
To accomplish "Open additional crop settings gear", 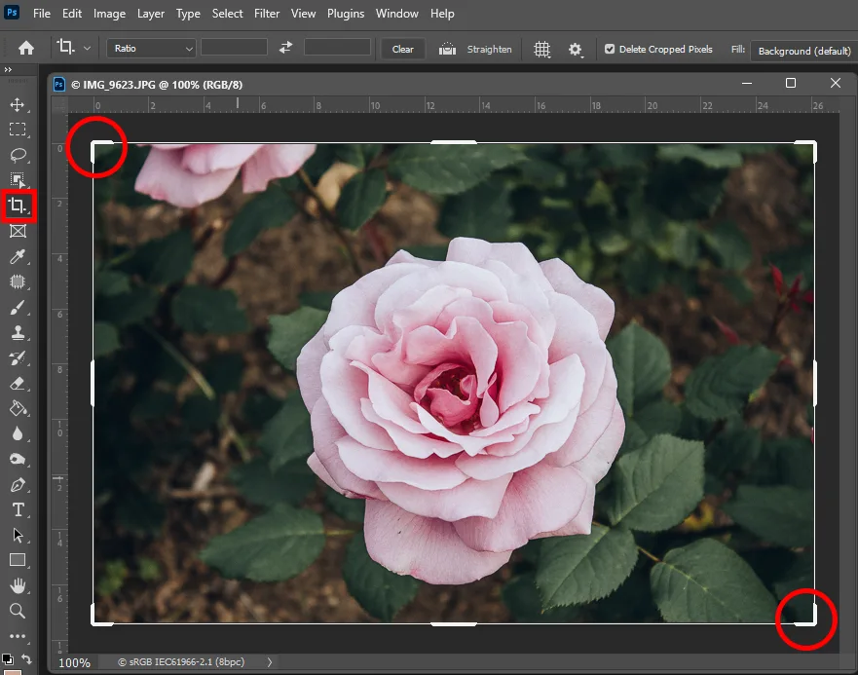I will pyautogui.click(x=575, y=50).
